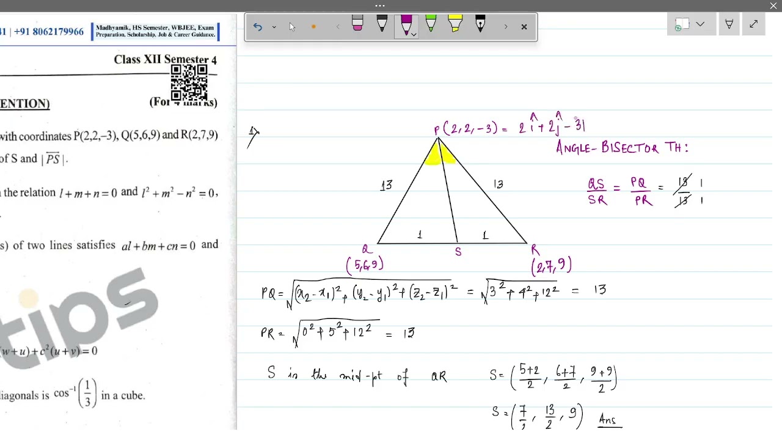Expand the notebook list chevron
This screenshot has height=440, width=782.
click(700, 24)
